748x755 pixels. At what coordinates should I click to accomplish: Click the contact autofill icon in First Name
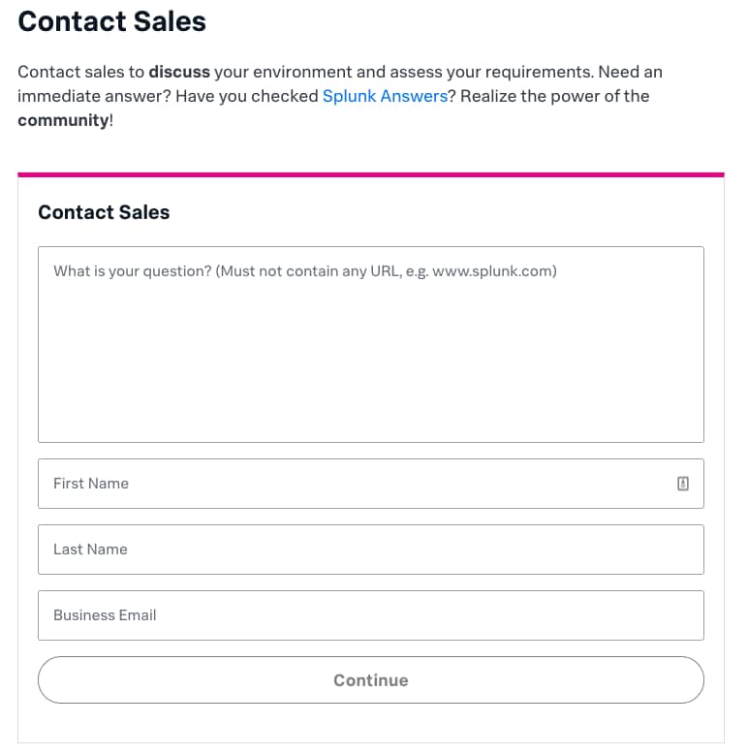pos(682,484)
